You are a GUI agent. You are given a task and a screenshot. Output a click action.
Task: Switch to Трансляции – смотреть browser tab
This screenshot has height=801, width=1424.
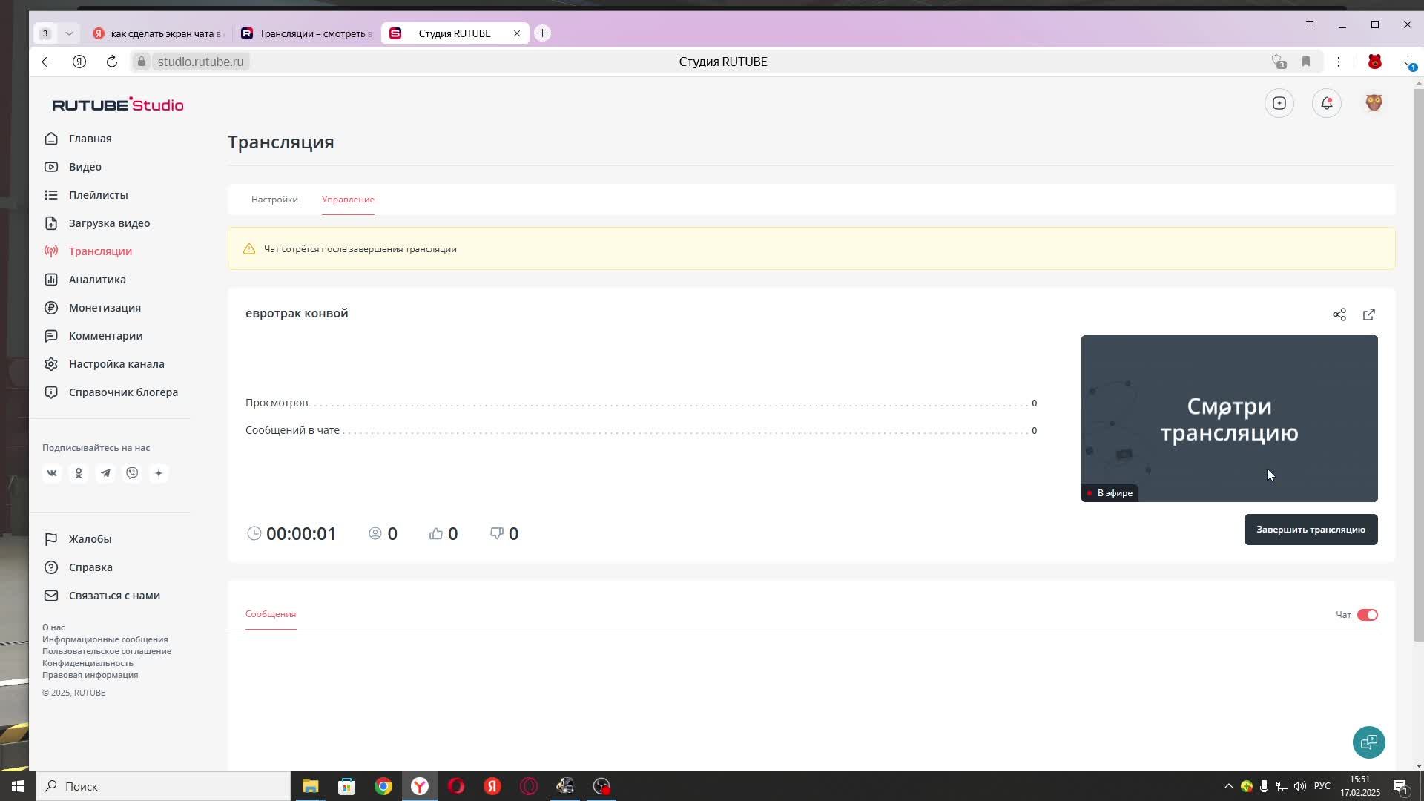tap(306, 33)
